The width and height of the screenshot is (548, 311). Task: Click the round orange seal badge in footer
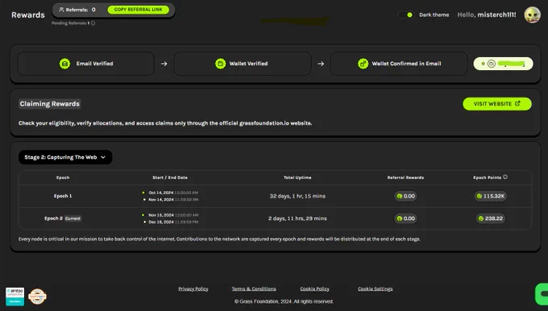37,296
